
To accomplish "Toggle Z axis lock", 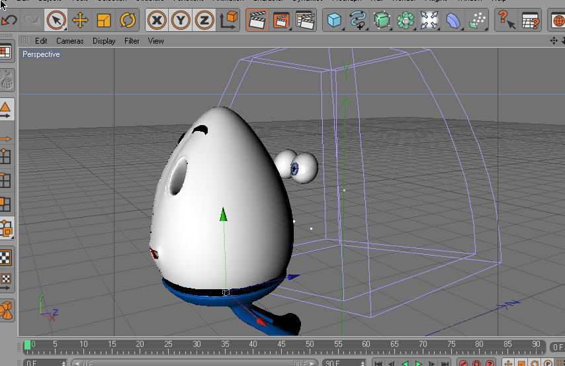I will point(204,21).
